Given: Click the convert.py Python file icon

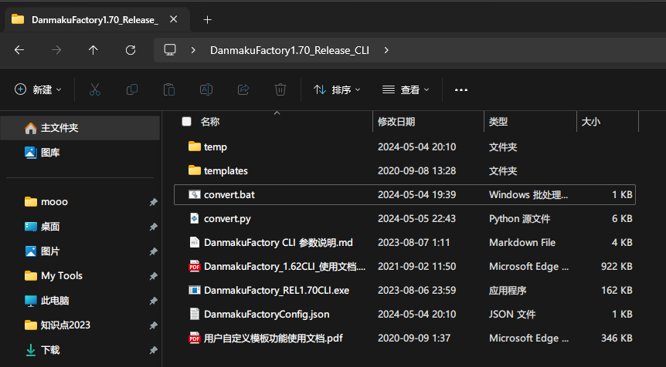Looking at the screenshot, I should click(195, 218).
